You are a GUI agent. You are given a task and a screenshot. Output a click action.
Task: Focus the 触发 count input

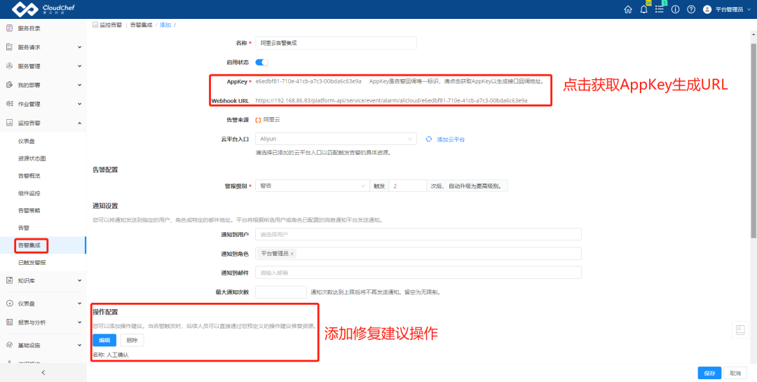click(407, 186)
